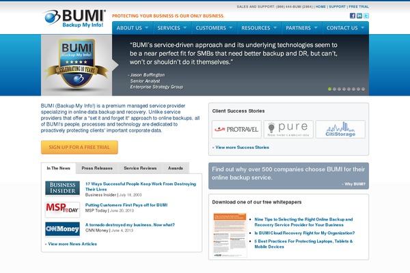410x273 pixels.
Task: Switch to the In The News tab
Action: coord(58,169)
